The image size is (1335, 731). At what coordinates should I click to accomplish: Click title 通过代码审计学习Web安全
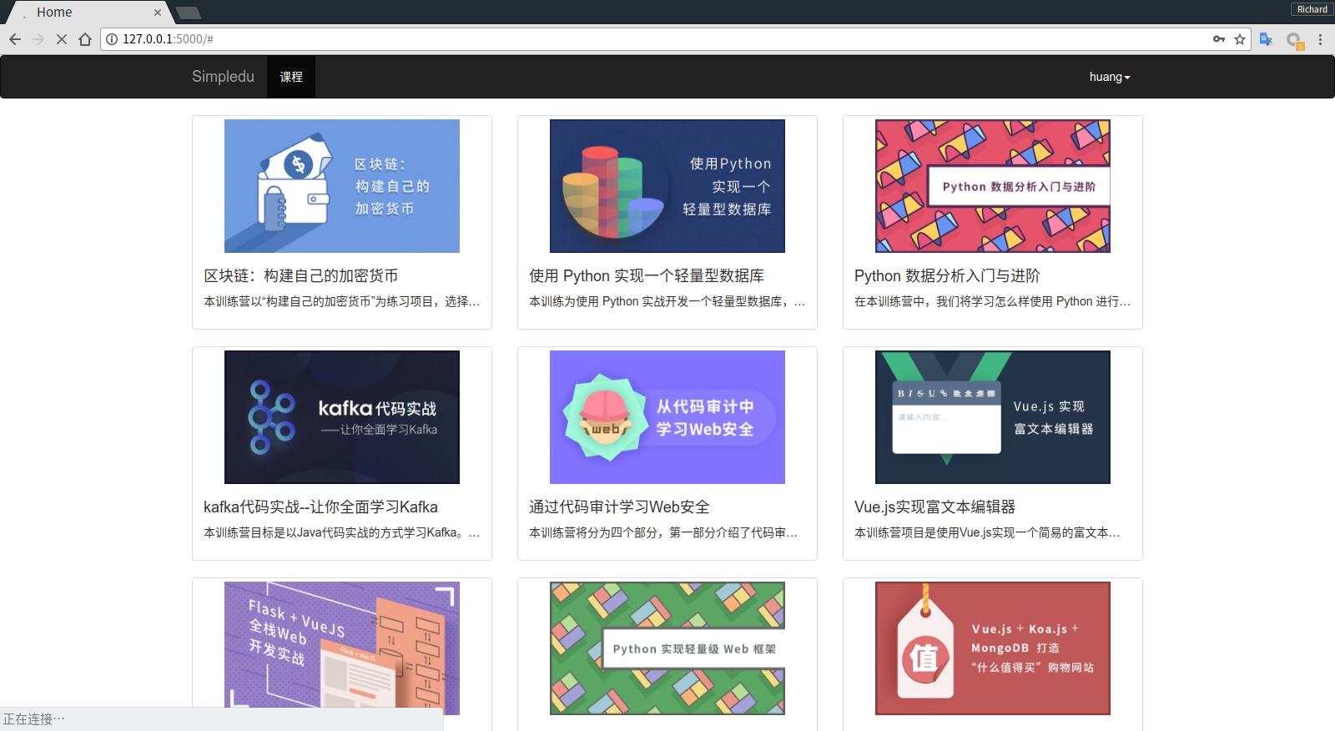click(619, 507)
